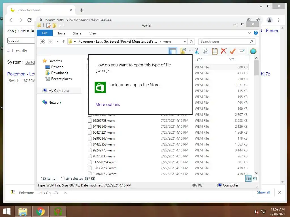Click the folder options toolbar icon
The image size is (290, 217).
tap(183, 51)
